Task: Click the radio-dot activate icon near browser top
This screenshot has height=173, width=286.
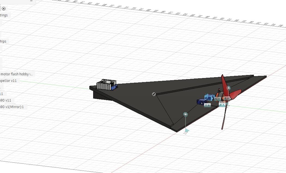Action: pyautogui.click(x=4, y=8)
